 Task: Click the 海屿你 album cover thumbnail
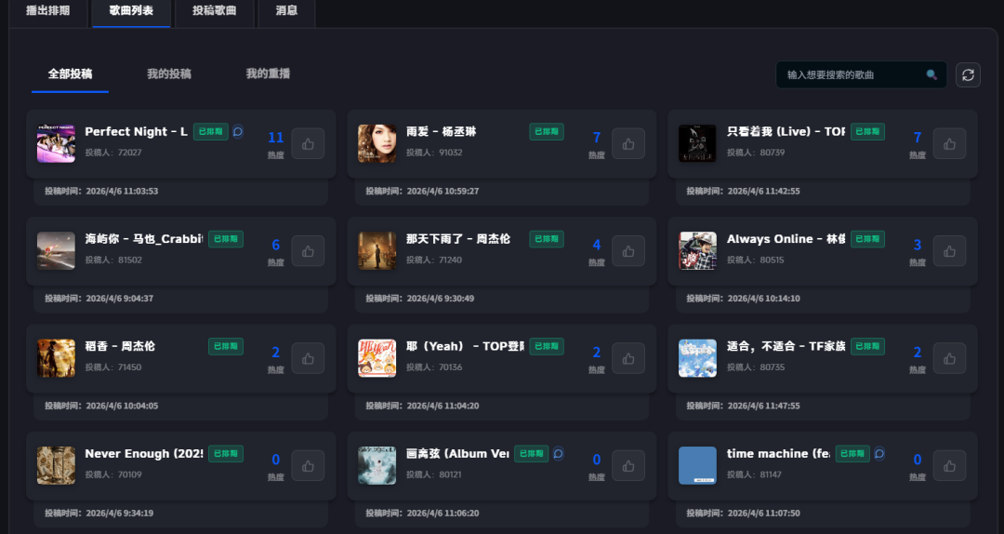point(56,251)
